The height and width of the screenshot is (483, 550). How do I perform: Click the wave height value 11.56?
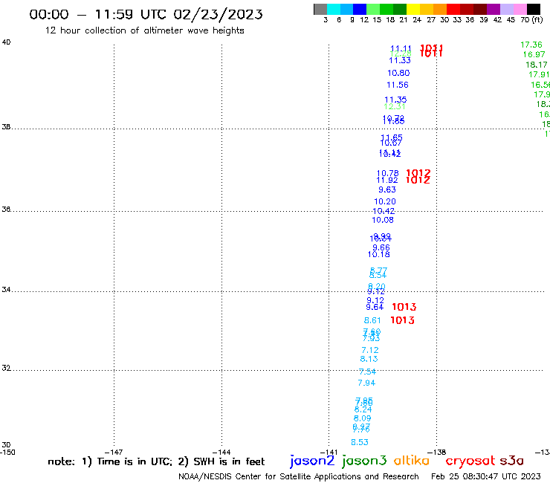[x=398, y=85]
